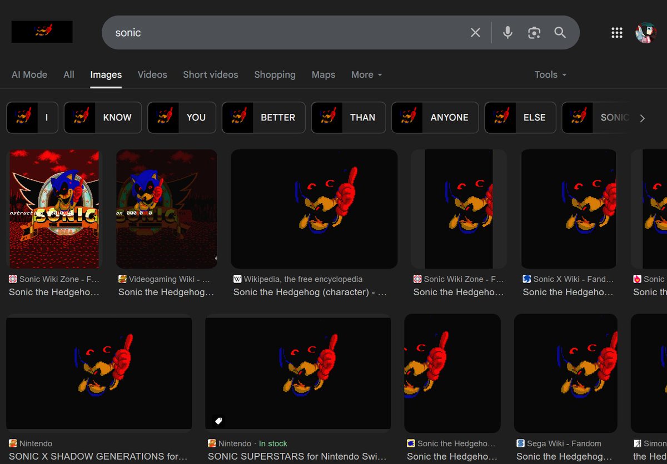The height and width of the screenshot is (464, 667).
Task: Open the first Sonic Wiki Zone title-screen thumbnail
Action: tap(54, 209)
